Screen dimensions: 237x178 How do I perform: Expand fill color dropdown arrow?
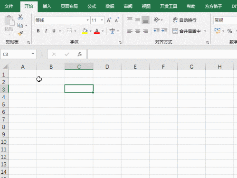pyautogui.click(x=90, y=31)
